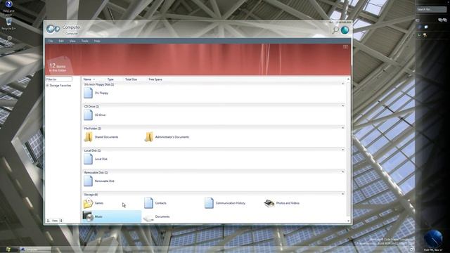Click the scrollbar down arrow
Image resolution: width=450 pixels, height=253 pixels.
(349, 221)
